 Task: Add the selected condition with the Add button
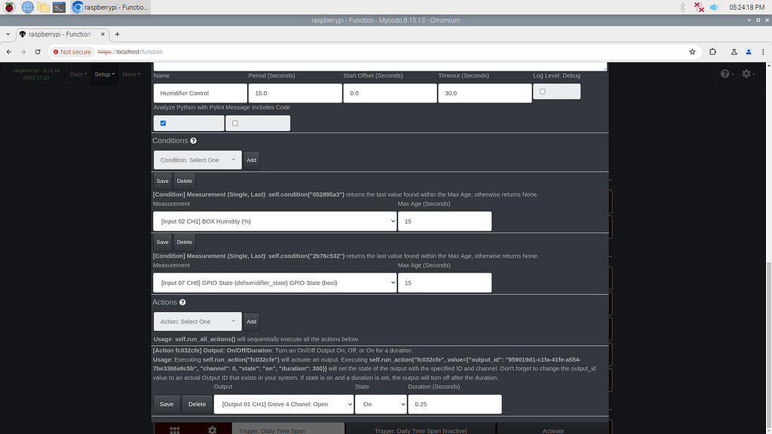click(251, 160)
